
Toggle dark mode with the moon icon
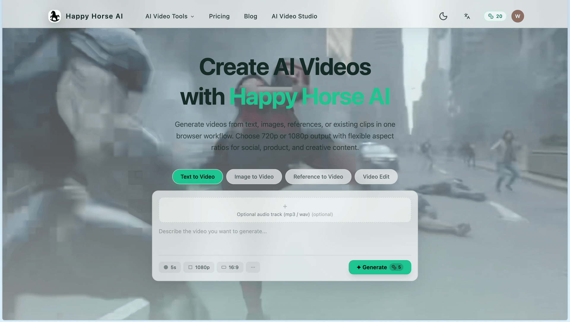coord(443,16)
